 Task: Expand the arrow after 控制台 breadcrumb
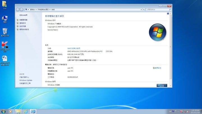(36, 10)
